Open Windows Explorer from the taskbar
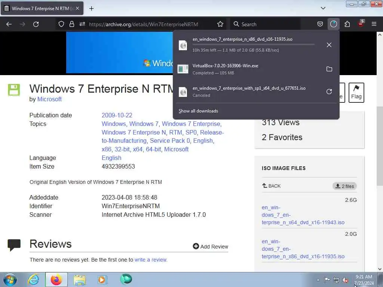Image resolution: width=383 pixels, height=287 pixels. [x=80, y=280]
